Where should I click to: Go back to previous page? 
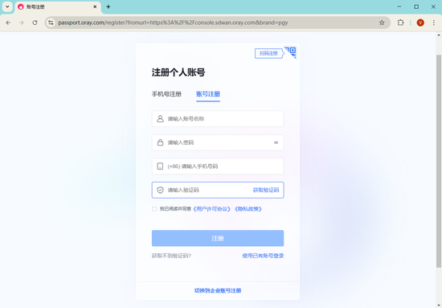[x=8, y=23]
